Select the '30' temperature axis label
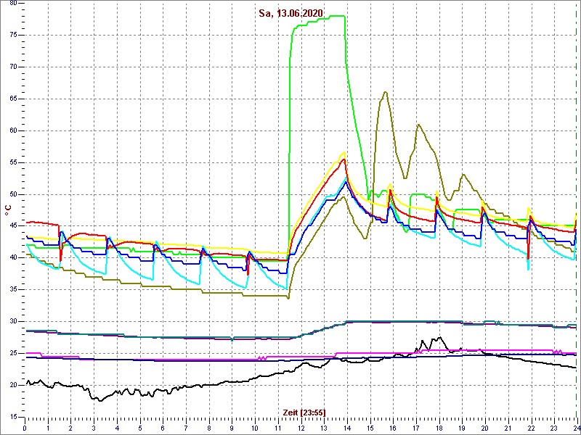The width and height of the screenshot is (581, 435). pos(12,321)
